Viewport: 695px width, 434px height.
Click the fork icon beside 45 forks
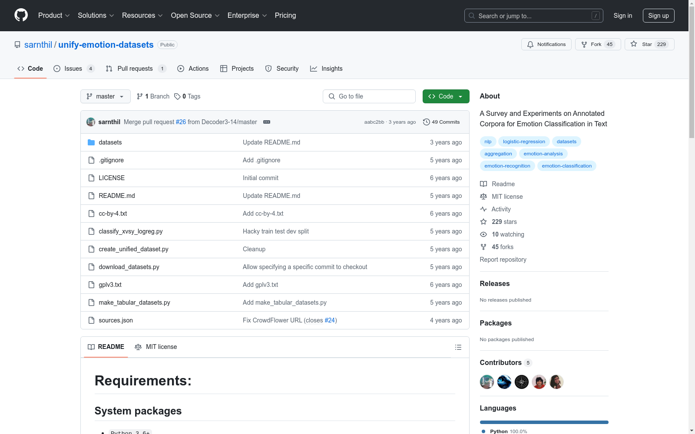[x=483, y=247]
